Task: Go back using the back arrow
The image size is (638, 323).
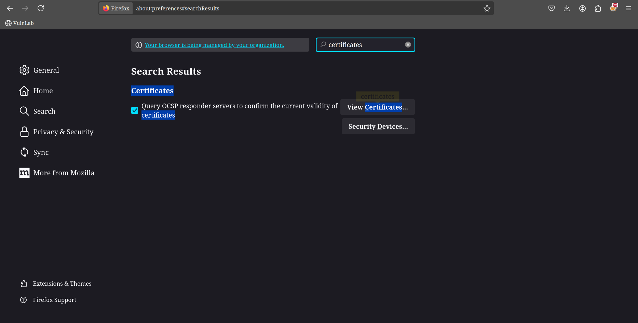Action: (x=10, y=8)
